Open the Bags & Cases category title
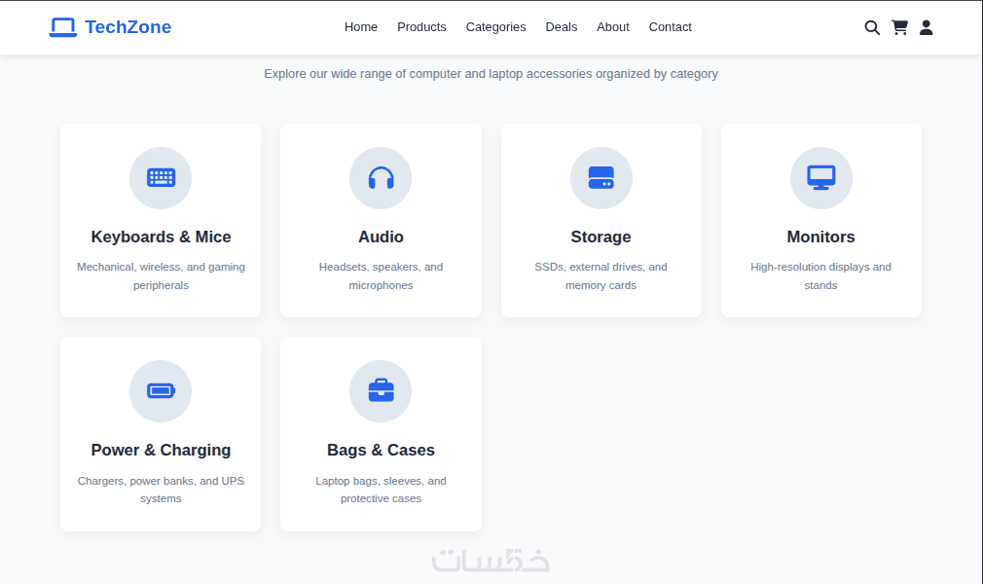This screenshot has height=584, width=983. (x=381, y=450)
